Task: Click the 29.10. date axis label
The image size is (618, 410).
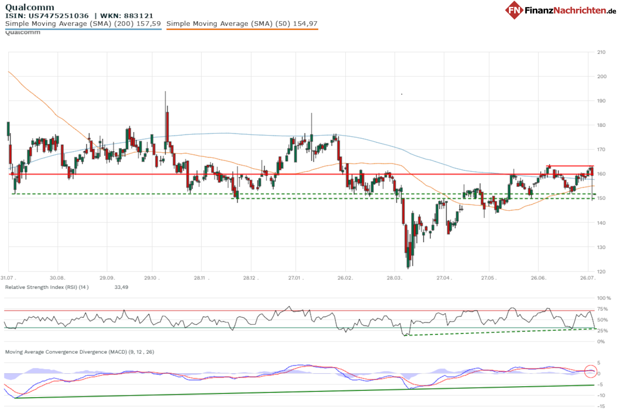Action: 152,278
